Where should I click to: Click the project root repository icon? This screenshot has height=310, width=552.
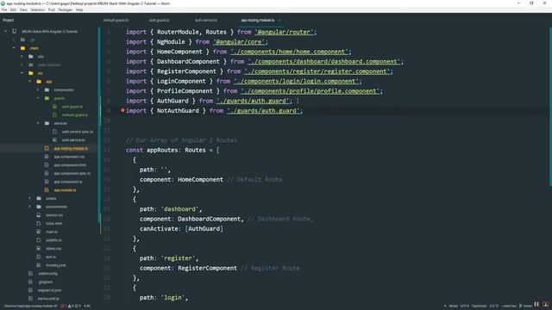tap(15, 31)
